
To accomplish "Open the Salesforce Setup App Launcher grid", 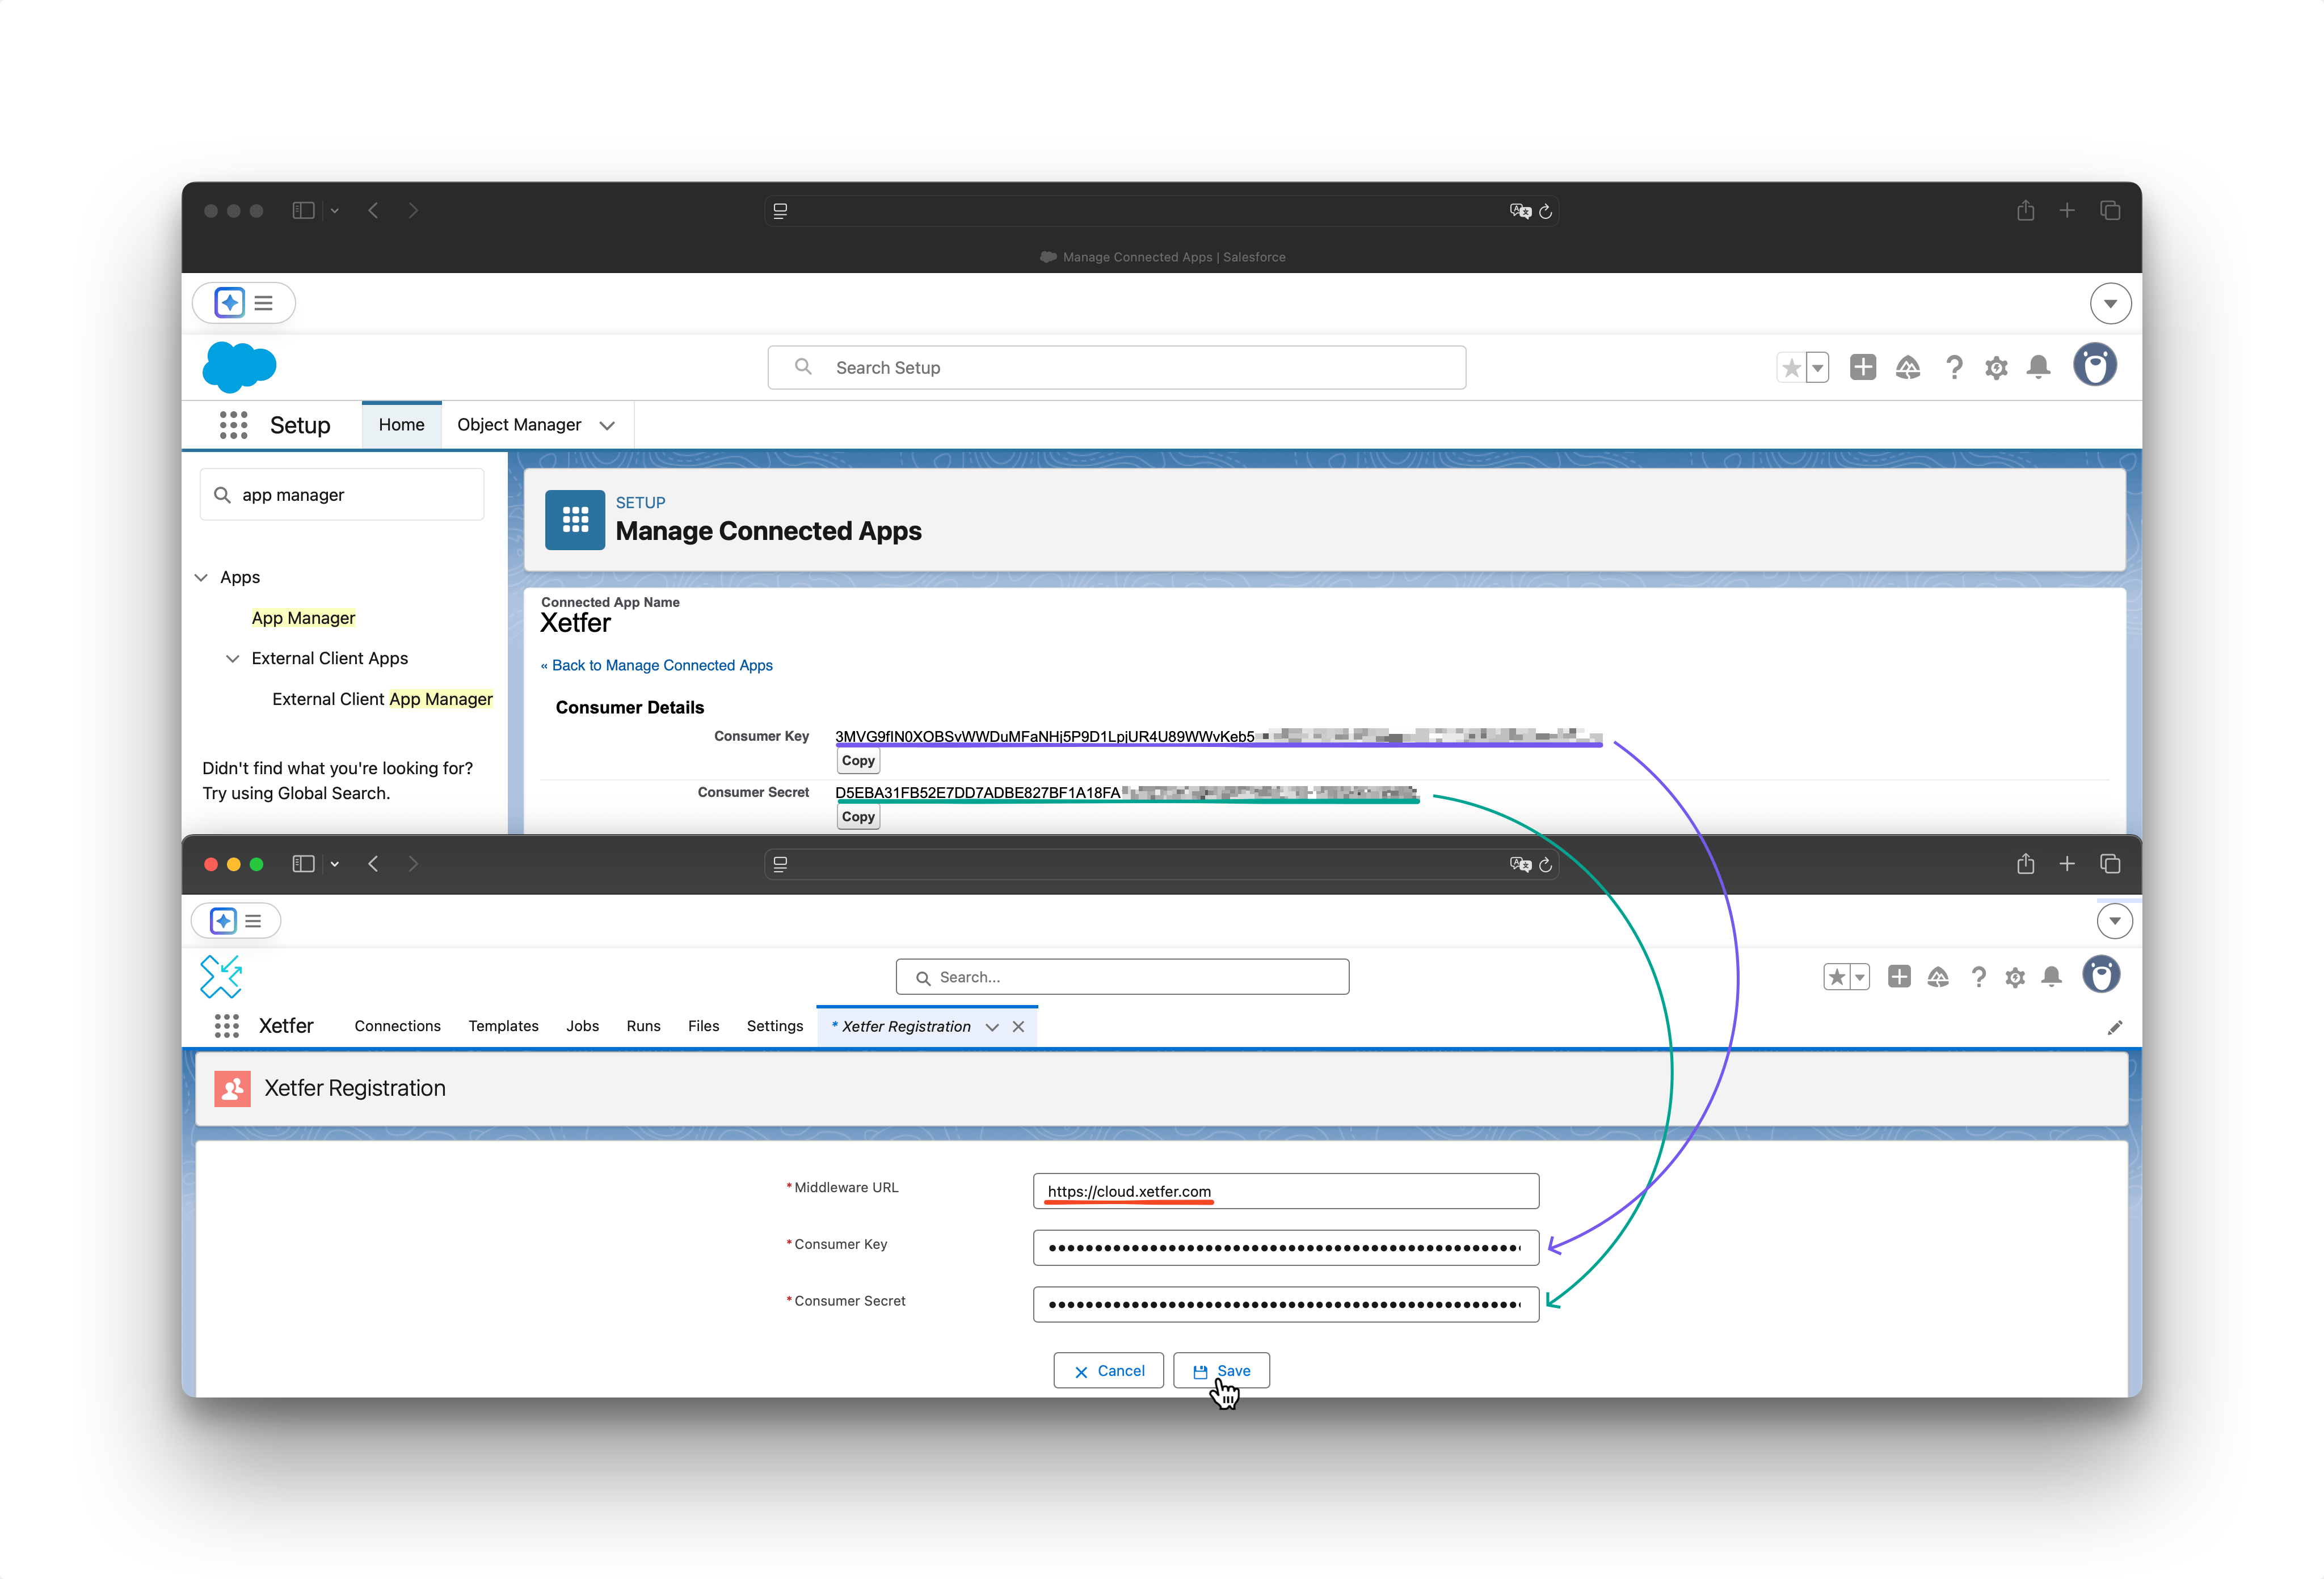I will point(233,425).
